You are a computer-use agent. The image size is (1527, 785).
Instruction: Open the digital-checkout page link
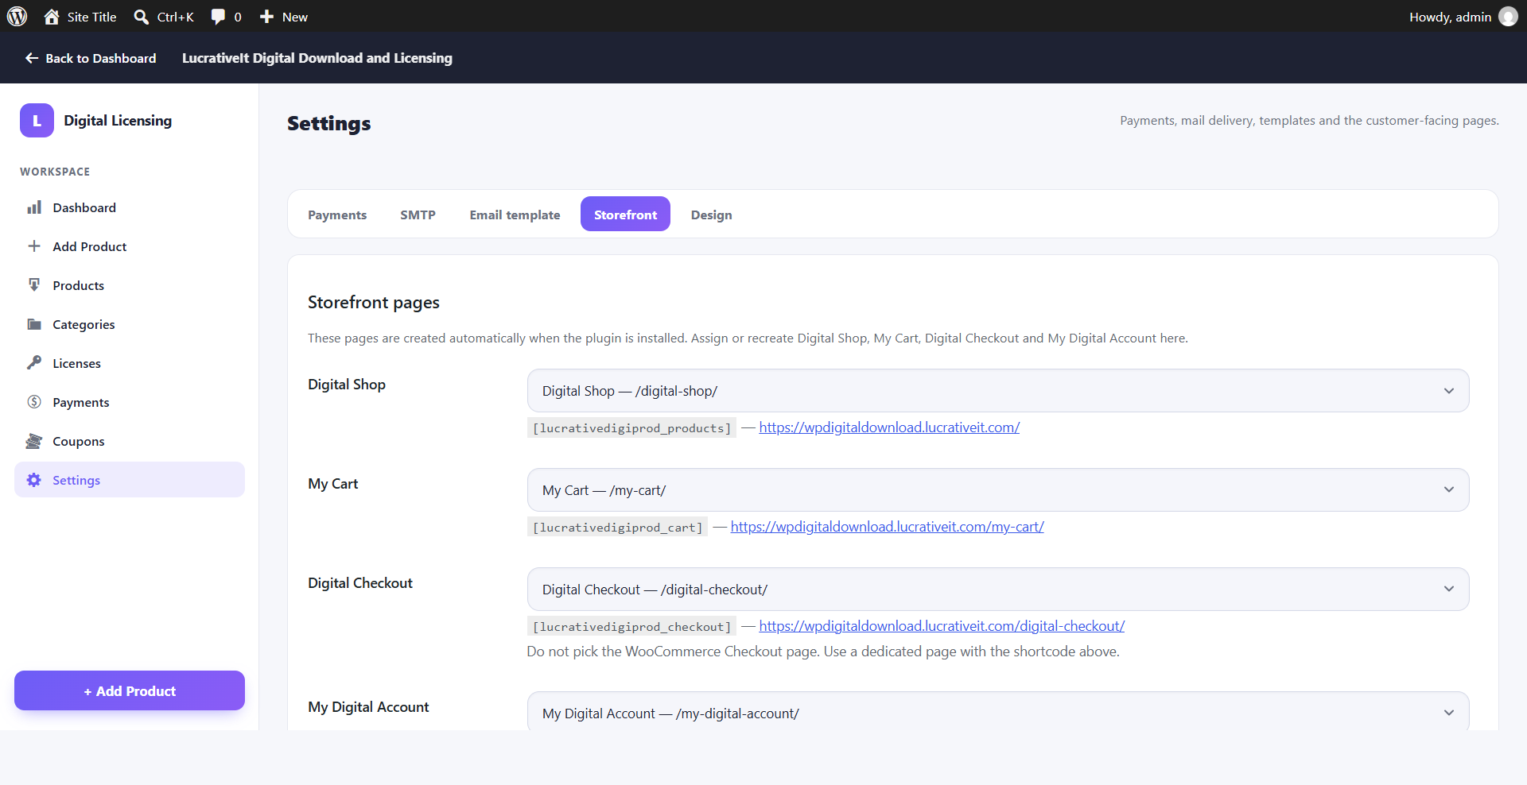(942, 626)
